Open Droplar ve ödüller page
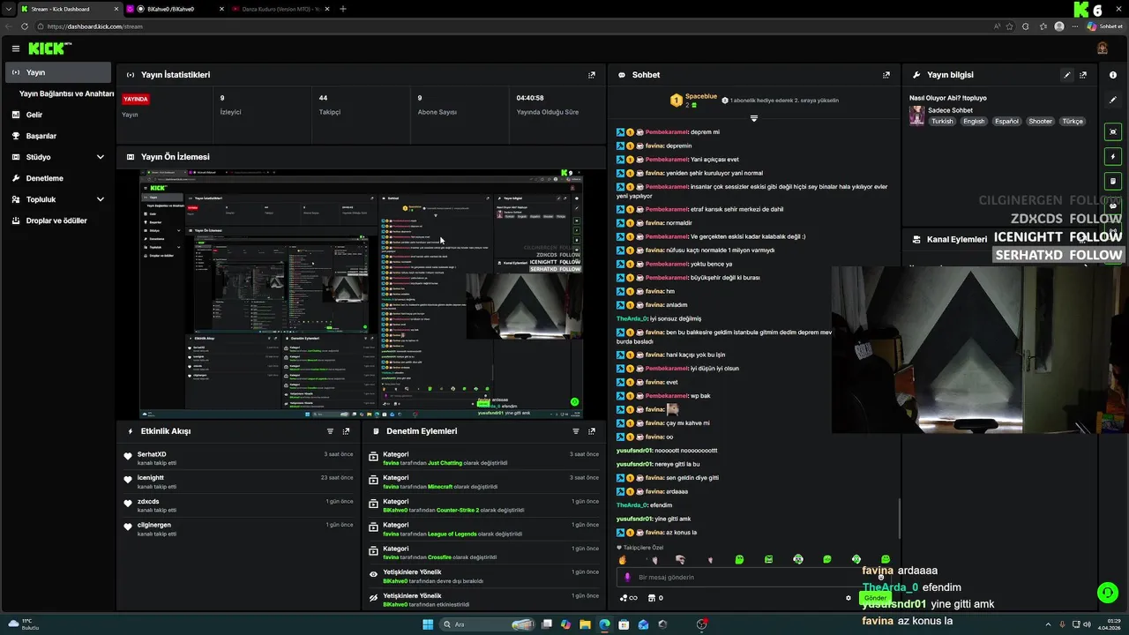The height and width of the screenshot is (635, 1129). pos(58,220)
